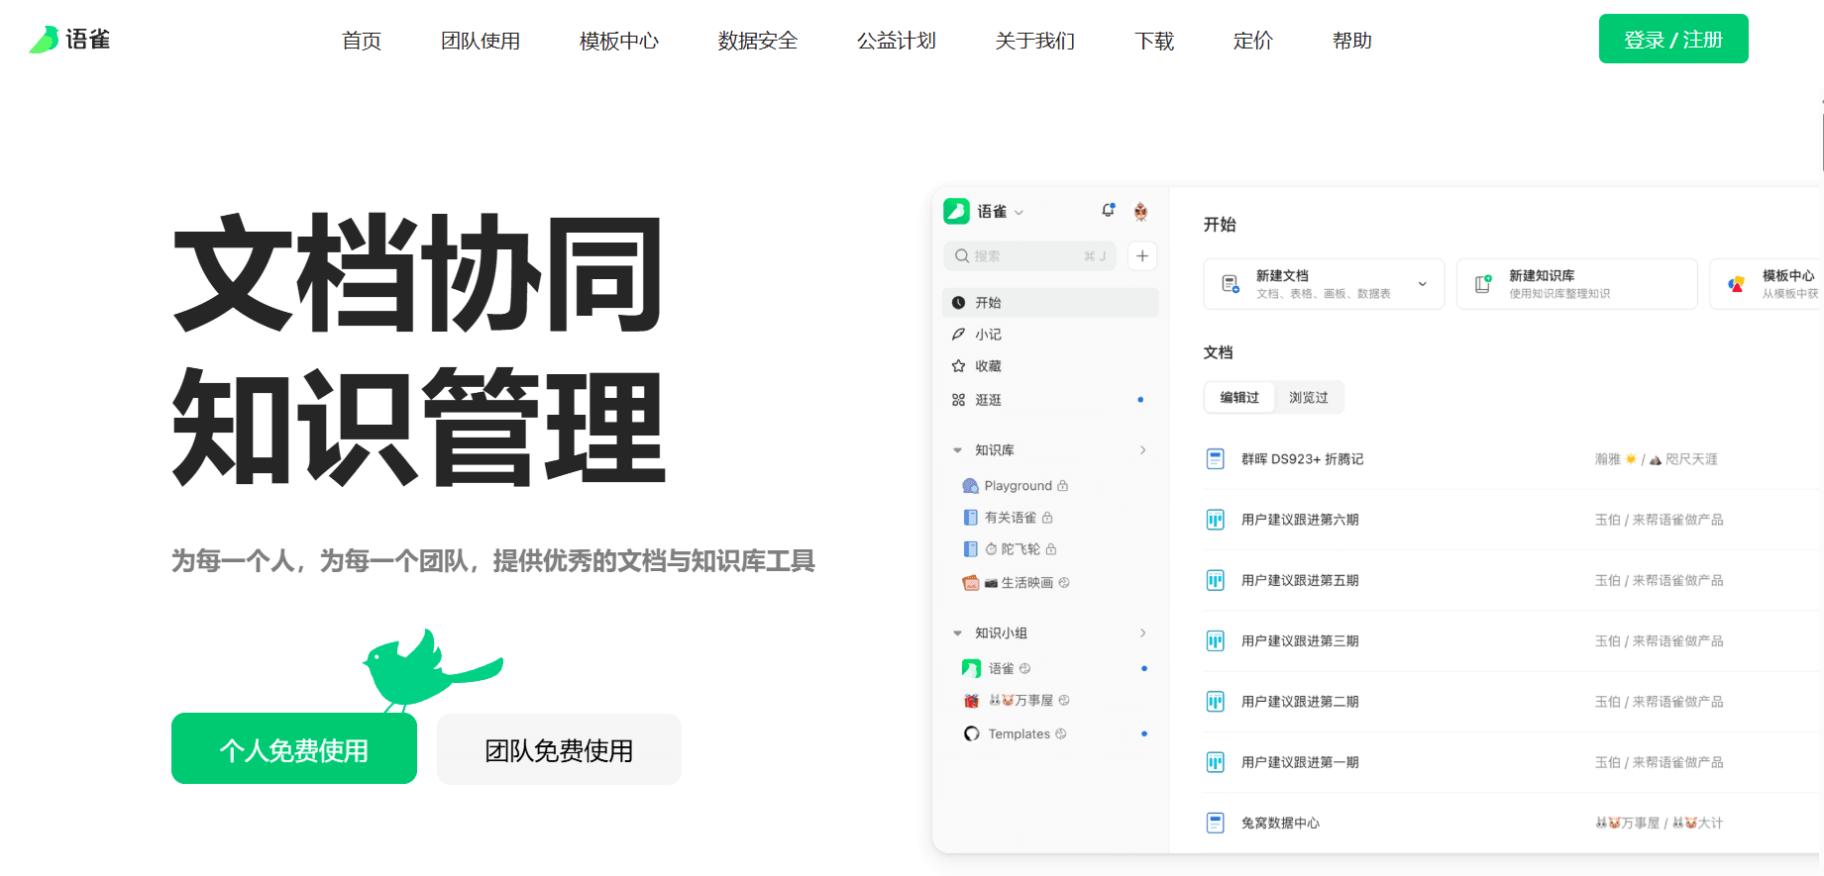This screenshot has width=1824, height=876.
Task: Open the 帮助 page link
Action: pyautogui.click(x=1352, y=41)
